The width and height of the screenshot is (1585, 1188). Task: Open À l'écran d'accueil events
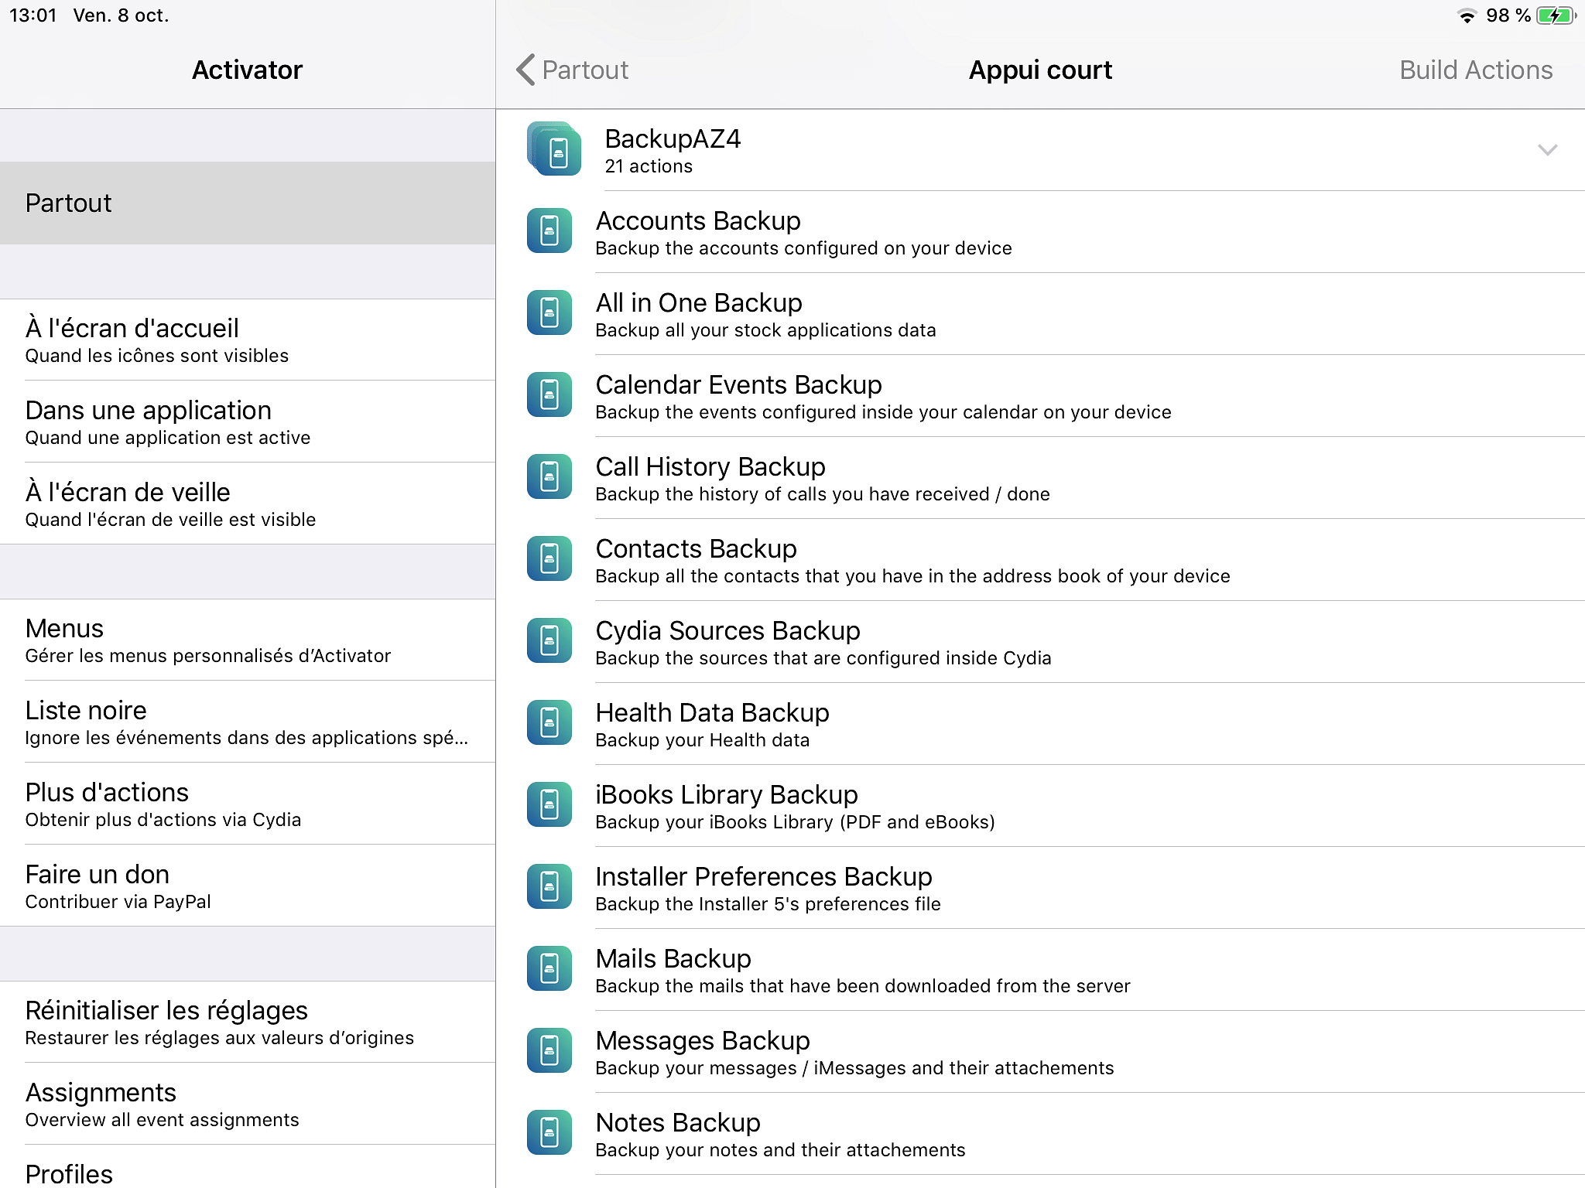248,340
